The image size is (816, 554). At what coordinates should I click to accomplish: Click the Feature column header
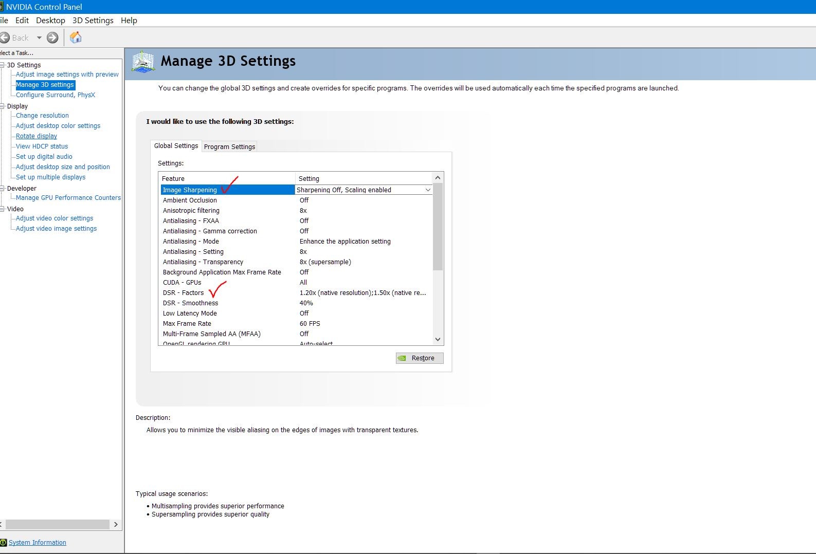pyautogui.click(x=227, y=178)
